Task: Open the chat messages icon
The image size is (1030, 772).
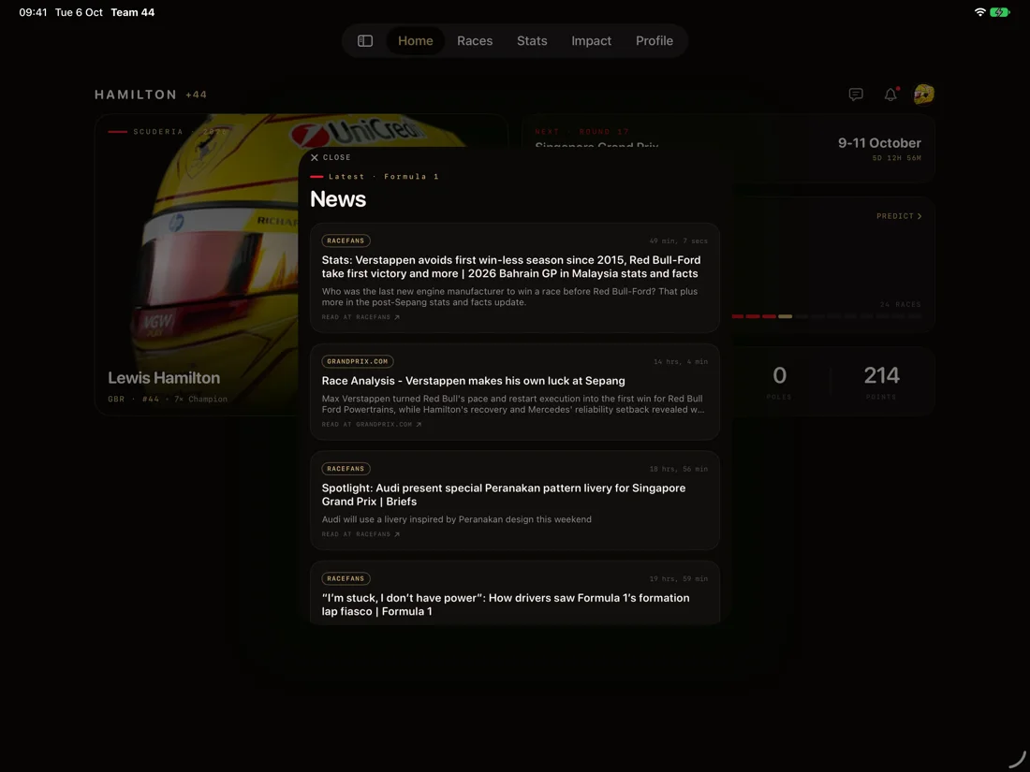Action: tap(855, 95)
